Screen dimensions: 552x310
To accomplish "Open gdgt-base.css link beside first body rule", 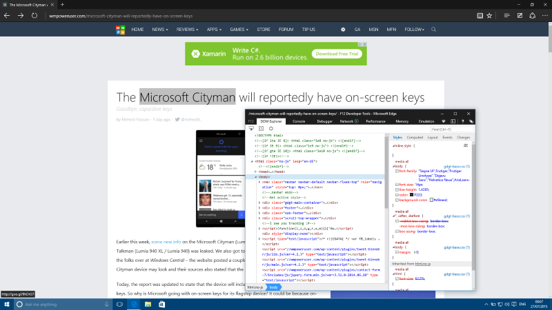I will click(x=457, y=167).
